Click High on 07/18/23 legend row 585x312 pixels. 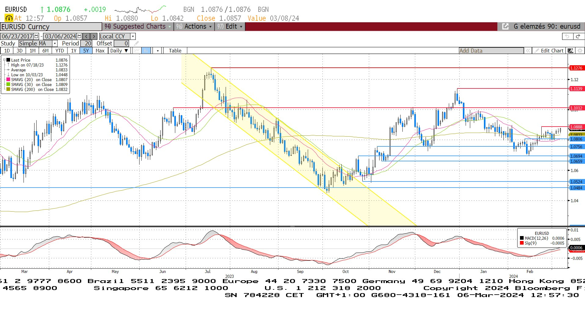(x=37, y=65)
